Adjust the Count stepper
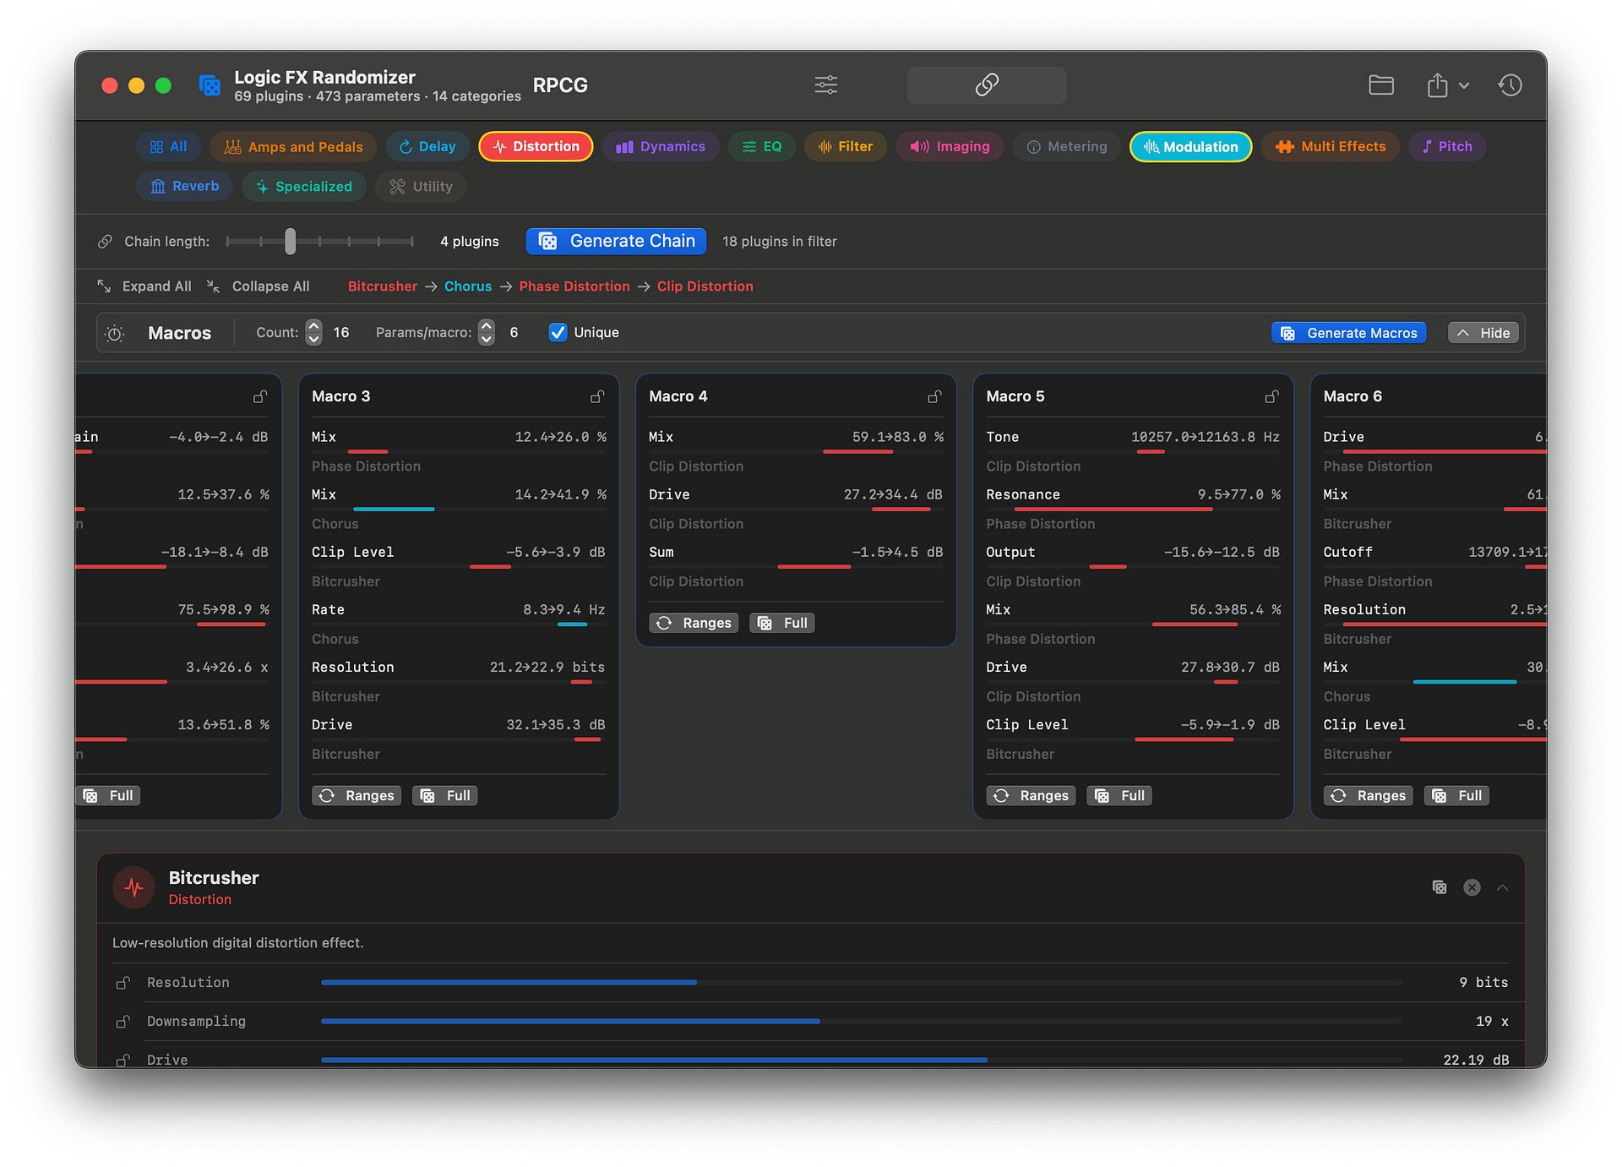Screen dimensions: 1622x1167 click(x=313, y=332)
